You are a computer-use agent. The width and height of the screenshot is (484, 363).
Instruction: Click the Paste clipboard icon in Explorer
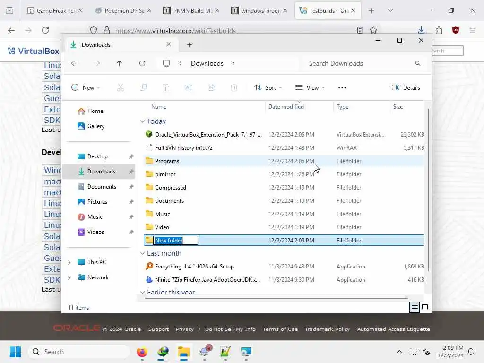click(166, 87)
